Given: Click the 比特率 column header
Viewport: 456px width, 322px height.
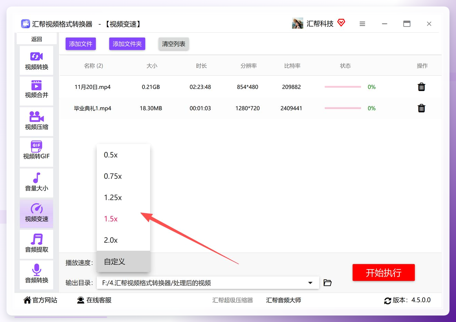Looking at the screenshot, I should click(292, 66).
